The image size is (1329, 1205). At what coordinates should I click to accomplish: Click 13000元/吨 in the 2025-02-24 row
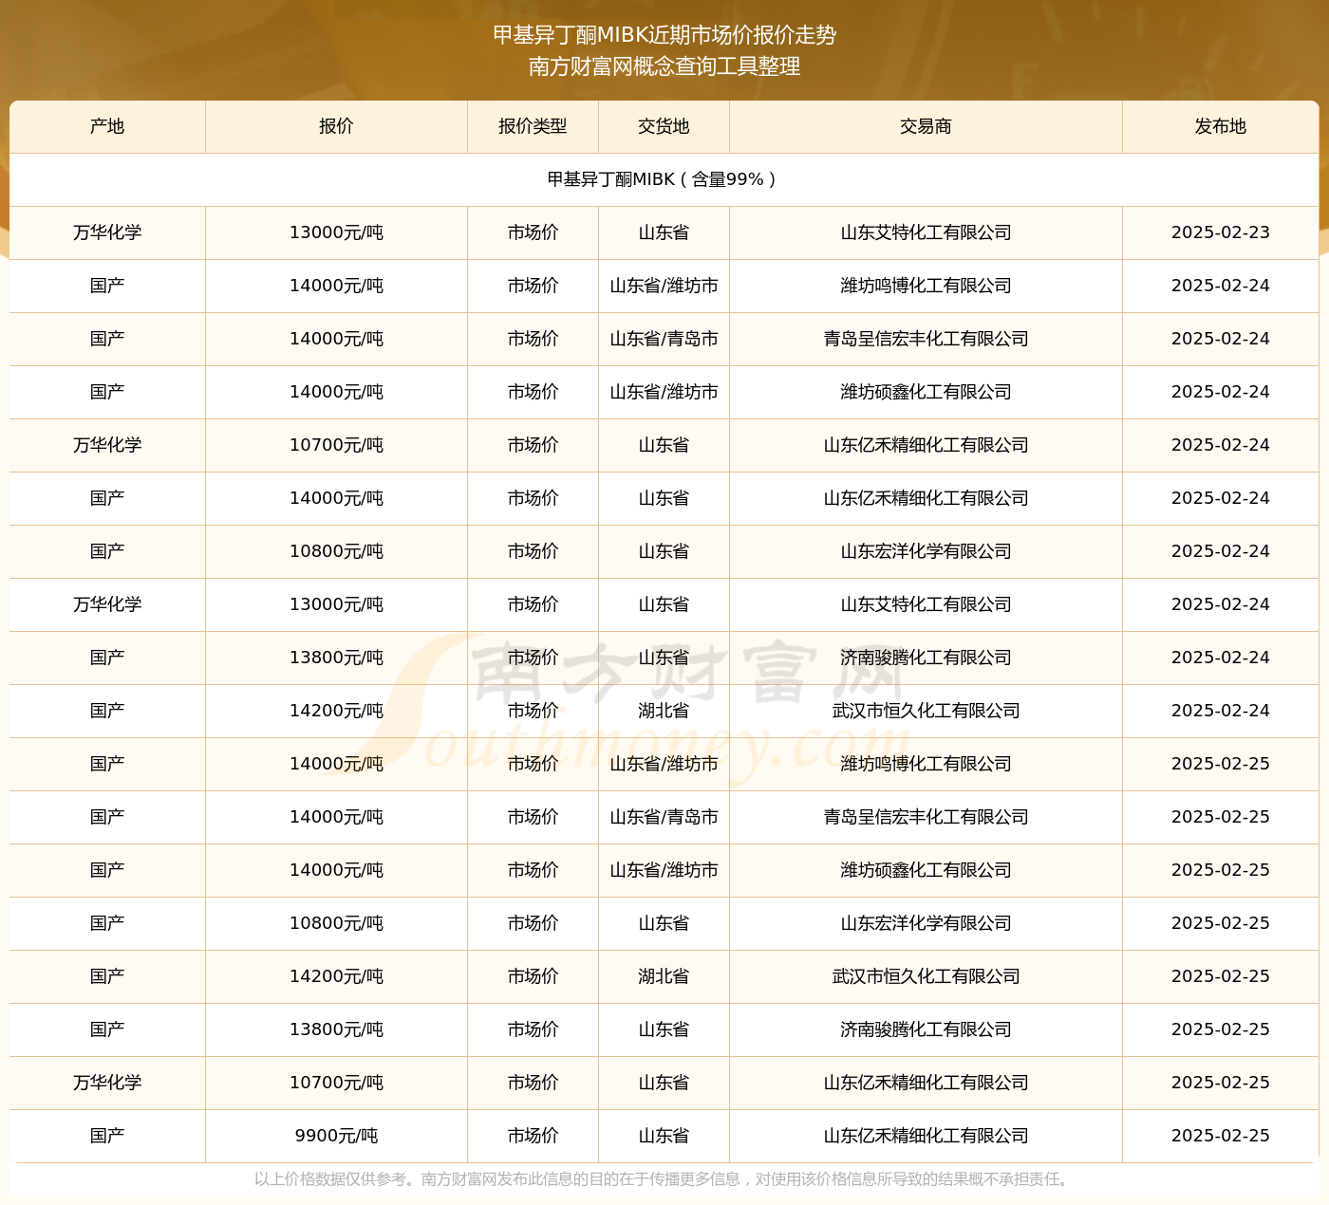(x=336, y=604)
